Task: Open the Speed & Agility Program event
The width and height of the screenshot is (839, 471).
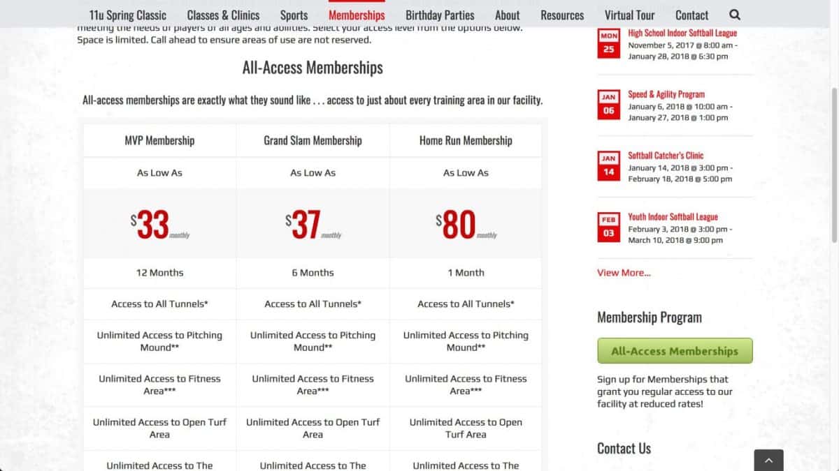Action: pyautogui.click(x=666, y=94)
